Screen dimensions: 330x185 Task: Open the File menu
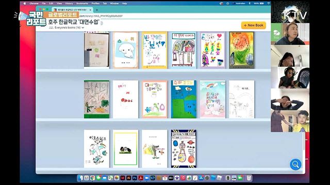(43, 4)
